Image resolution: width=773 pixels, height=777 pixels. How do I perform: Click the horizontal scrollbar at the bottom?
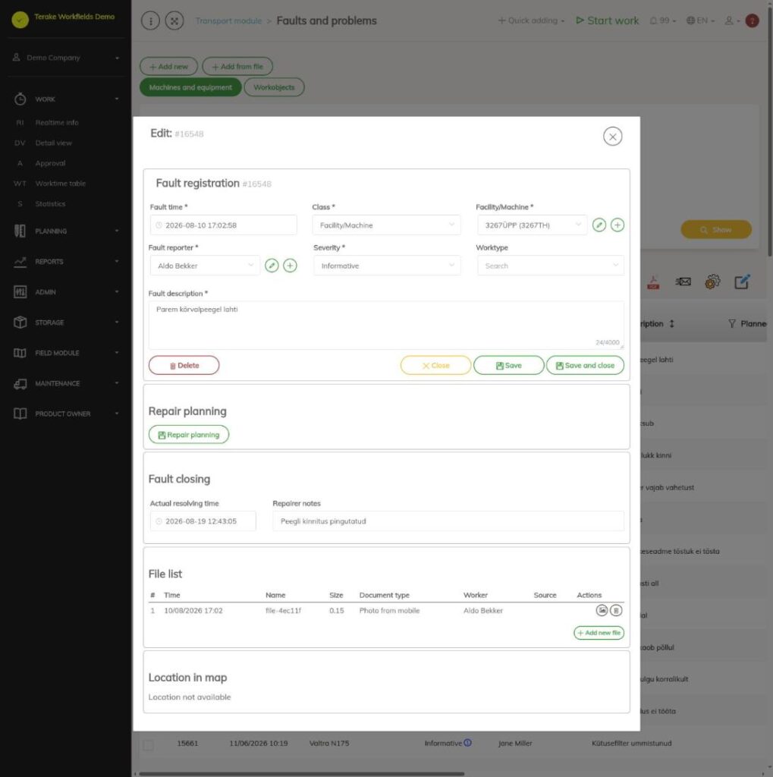pos(301,773)
